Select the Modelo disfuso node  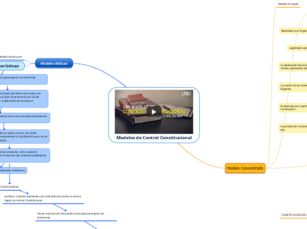54,63
